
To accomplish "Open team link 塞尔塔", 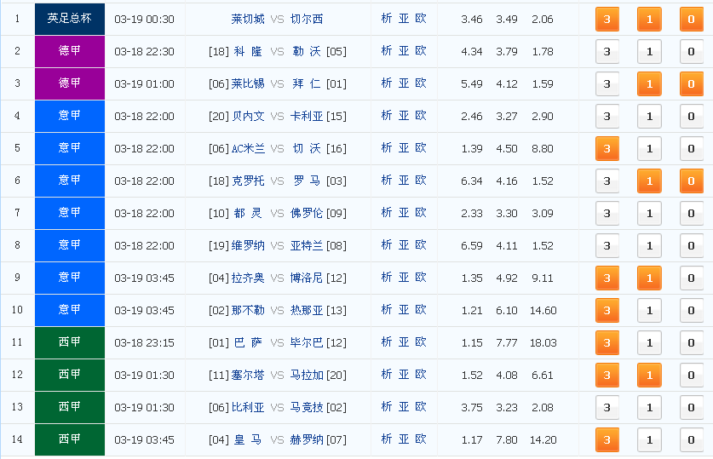I will 248,376.
